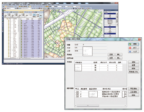Image resolution: width=144 pixels, height=112 pixels.
Task: Open the ファイル menu in menu bar
Action: tap(5, 5)
